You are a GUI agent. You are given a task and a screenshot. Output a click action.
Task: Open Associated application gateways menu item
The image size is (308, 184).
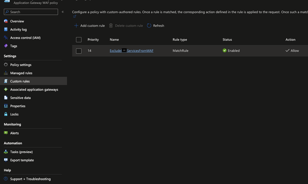(x=34, y=90)
